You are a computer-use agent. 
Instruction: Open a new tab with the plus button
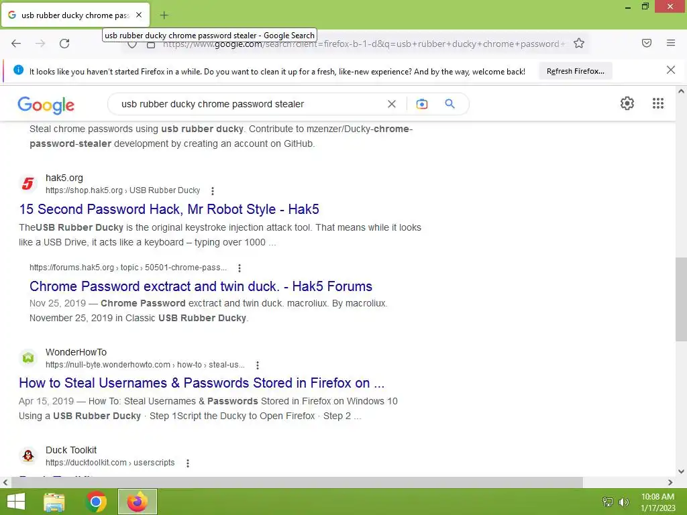(x=164, y=15)
